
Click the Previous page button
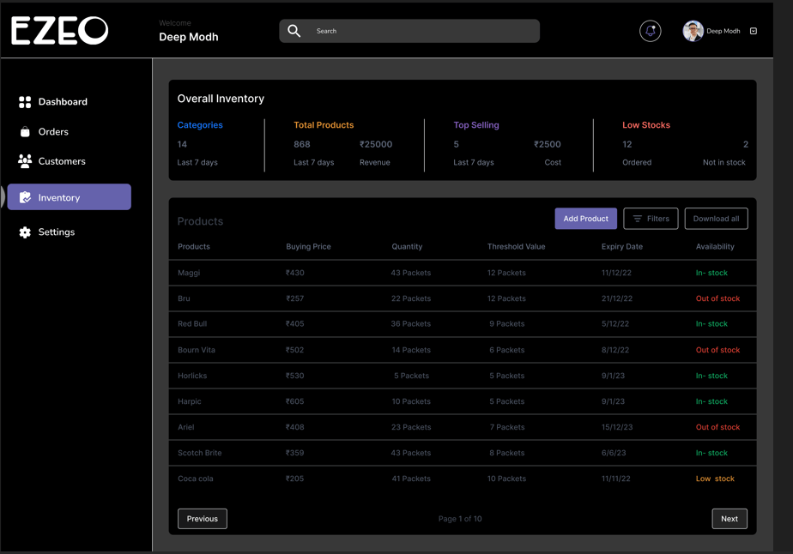[x=203, y=519]
